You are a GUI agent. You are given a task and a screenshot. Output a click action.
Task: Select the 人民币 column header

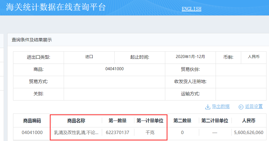(249, 121)
